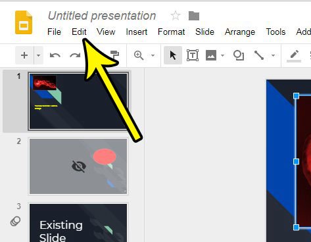
Task: Open the zoom level dropdown arrow
Action: [153, 55]
